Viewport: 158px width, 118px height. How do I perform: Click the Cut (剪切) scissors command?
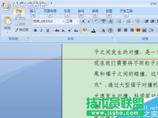tap(20, 19)
